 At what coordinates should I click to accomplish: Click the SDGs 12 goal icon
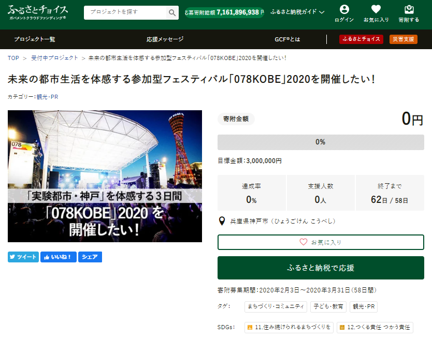coord(342,327)
